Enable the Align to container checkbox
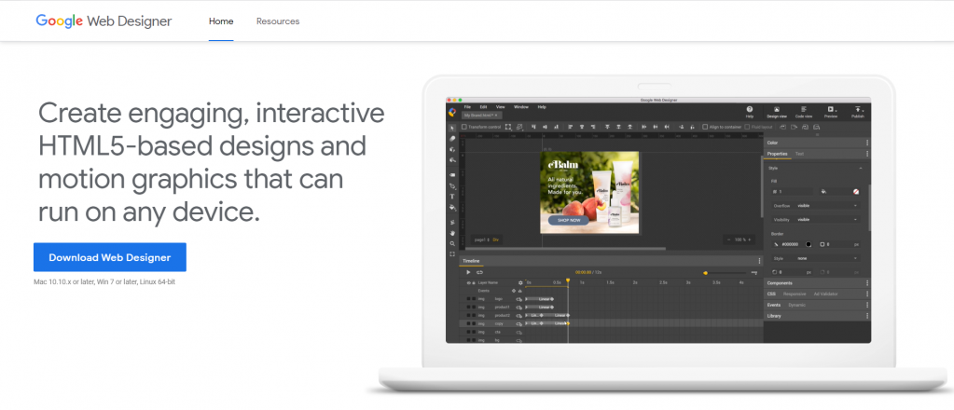This screenshot has height=410, width=954. click(705, 127)
